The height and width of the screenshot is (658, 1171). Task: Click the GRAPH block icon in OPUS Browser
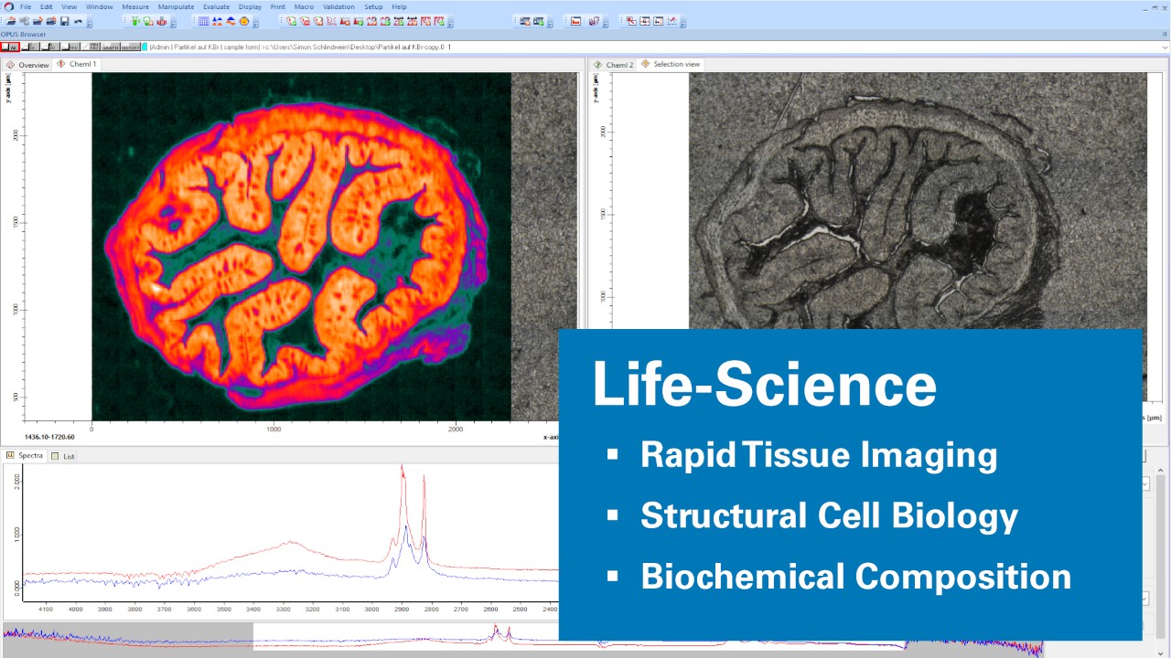[110, 47]
